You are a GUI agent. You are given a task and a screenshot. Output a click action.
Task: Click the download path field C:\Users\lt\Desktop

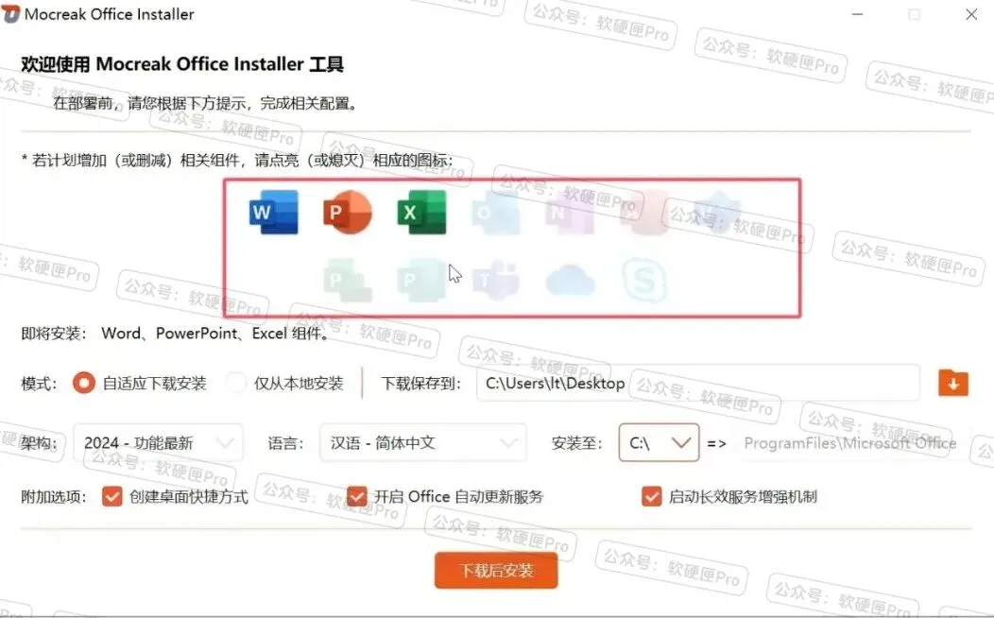[698, 383]
